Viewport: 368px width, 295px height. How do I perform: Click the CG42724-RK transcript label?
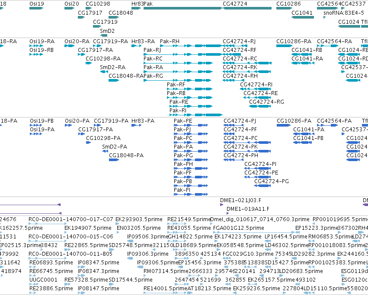(x=240, y=67)
